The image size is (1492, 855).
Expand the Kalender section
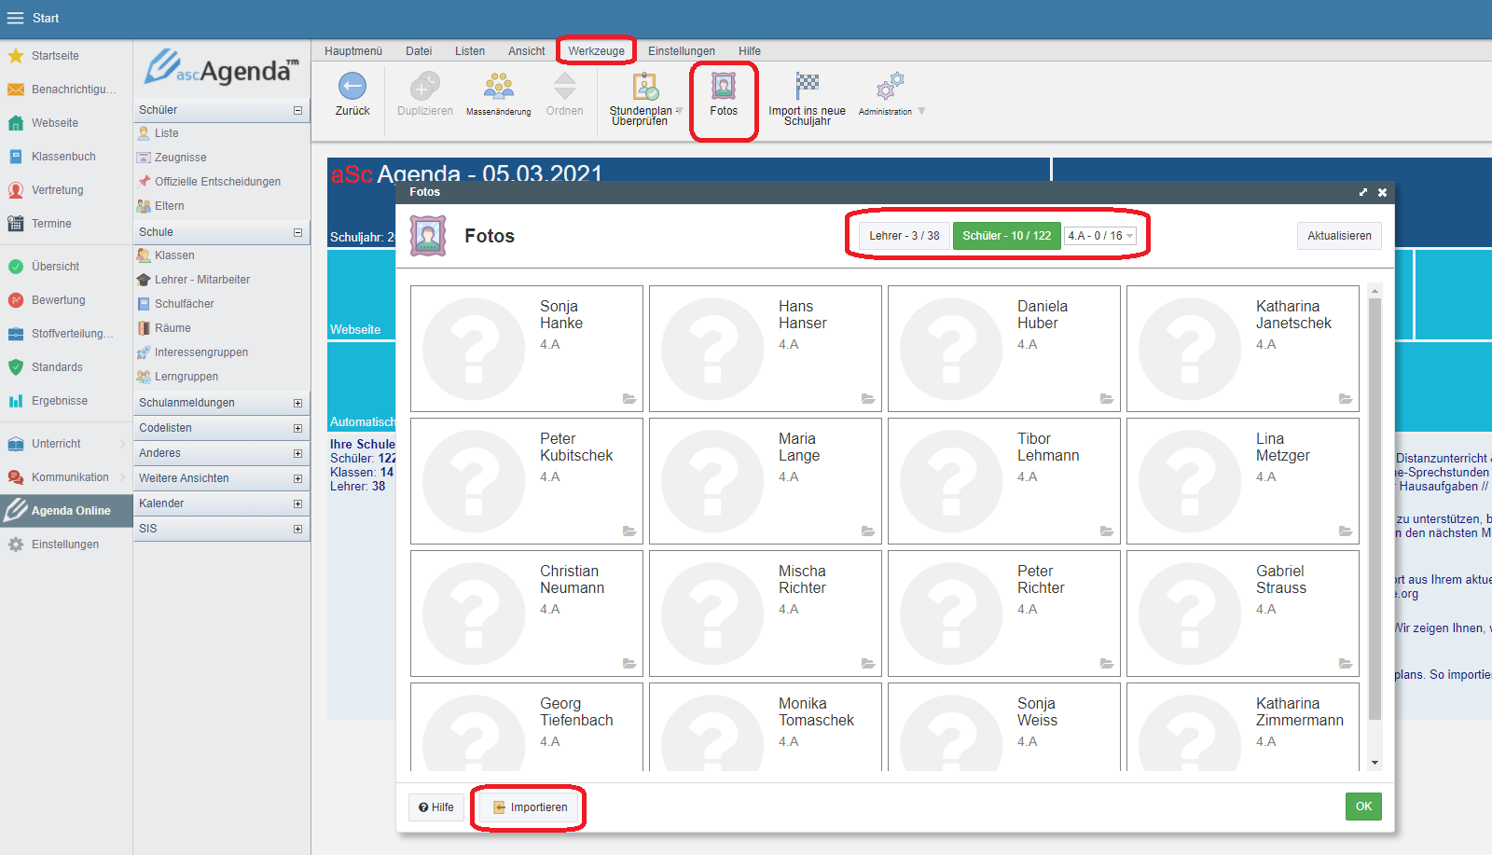[x=297, y=503]
